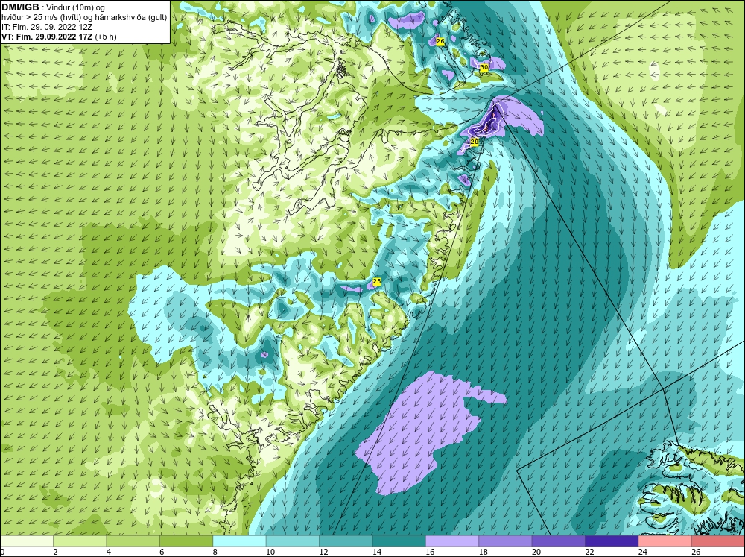Screen dimensions: 745x557
Task: Pick the 6–8 m/s olive green swatch
Action: coord(186,541)
